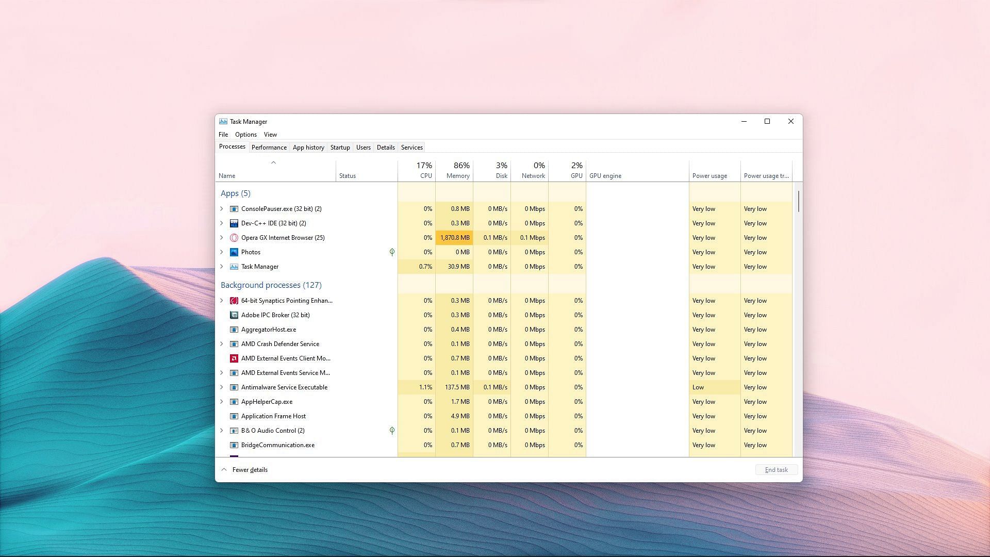Image resolution: width=990 pixels, height=557 pixels.
Task: Click the B & O Audio Control icon
Action: 234,431
